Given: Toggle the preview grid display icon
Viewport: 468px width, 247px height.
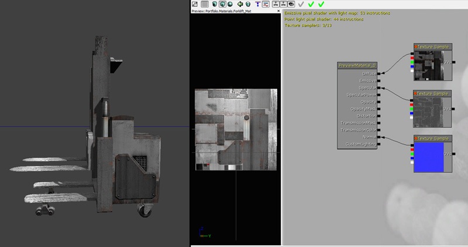Looking at the screenshot, I should tap(205, 4).
